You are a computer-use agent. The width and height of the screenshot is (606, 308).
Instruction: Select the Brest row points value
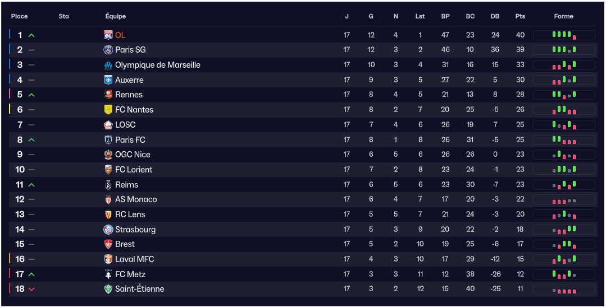click(x=520, y=244)
